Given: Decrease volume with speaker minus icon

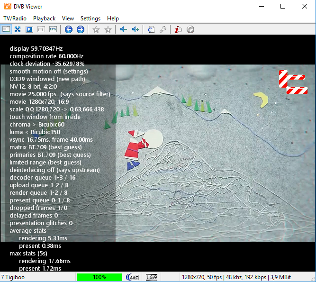Looking at the screenshot, I should [x=123, y=29].
